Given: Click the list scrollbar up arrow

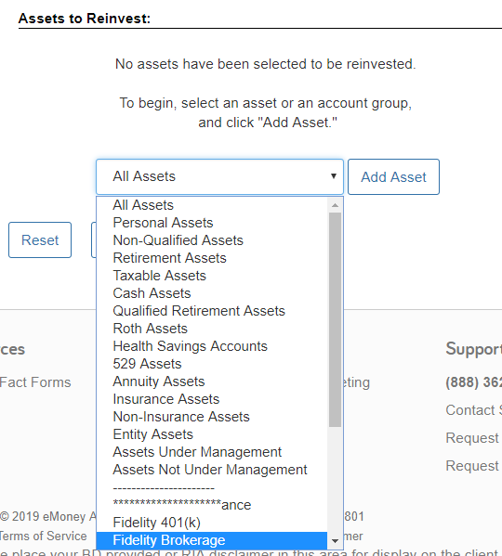Looking at the screenshot, I should 335,205.
